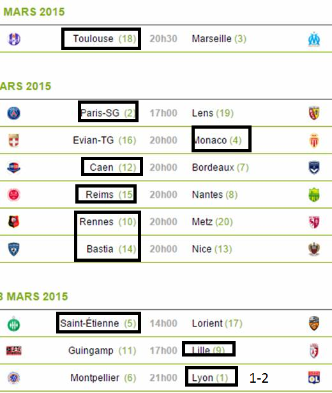Click the Guingamp (11) team link
The width and height of the screenshot is (332, 393).
(102, 350)
